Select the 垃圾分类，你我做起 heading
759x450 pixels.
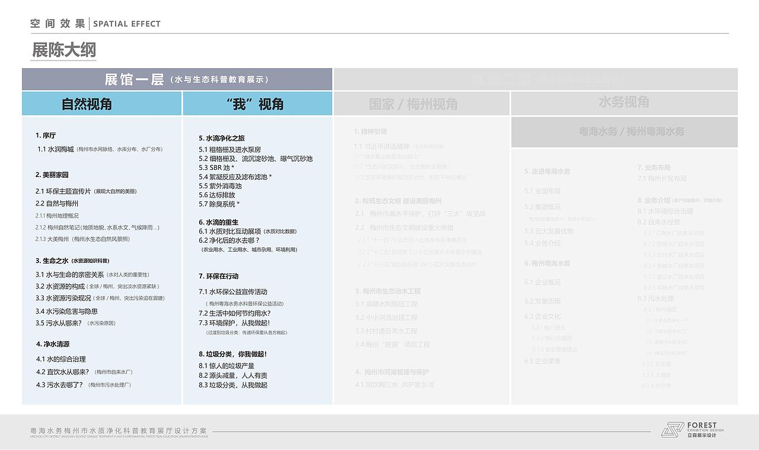pos(233,354)
